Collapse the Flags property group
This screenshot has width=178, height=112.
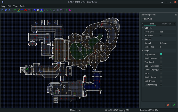pyautogui.click(x=142, y=51)
